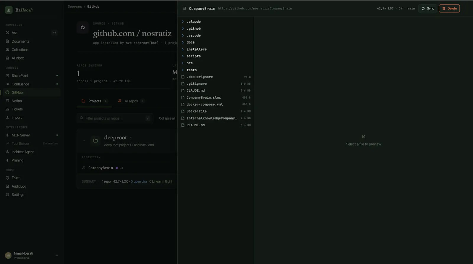Click the BaHoosh logo icon
The width and height of the screenshot is (473, 264).
click(x=9, y=10)
